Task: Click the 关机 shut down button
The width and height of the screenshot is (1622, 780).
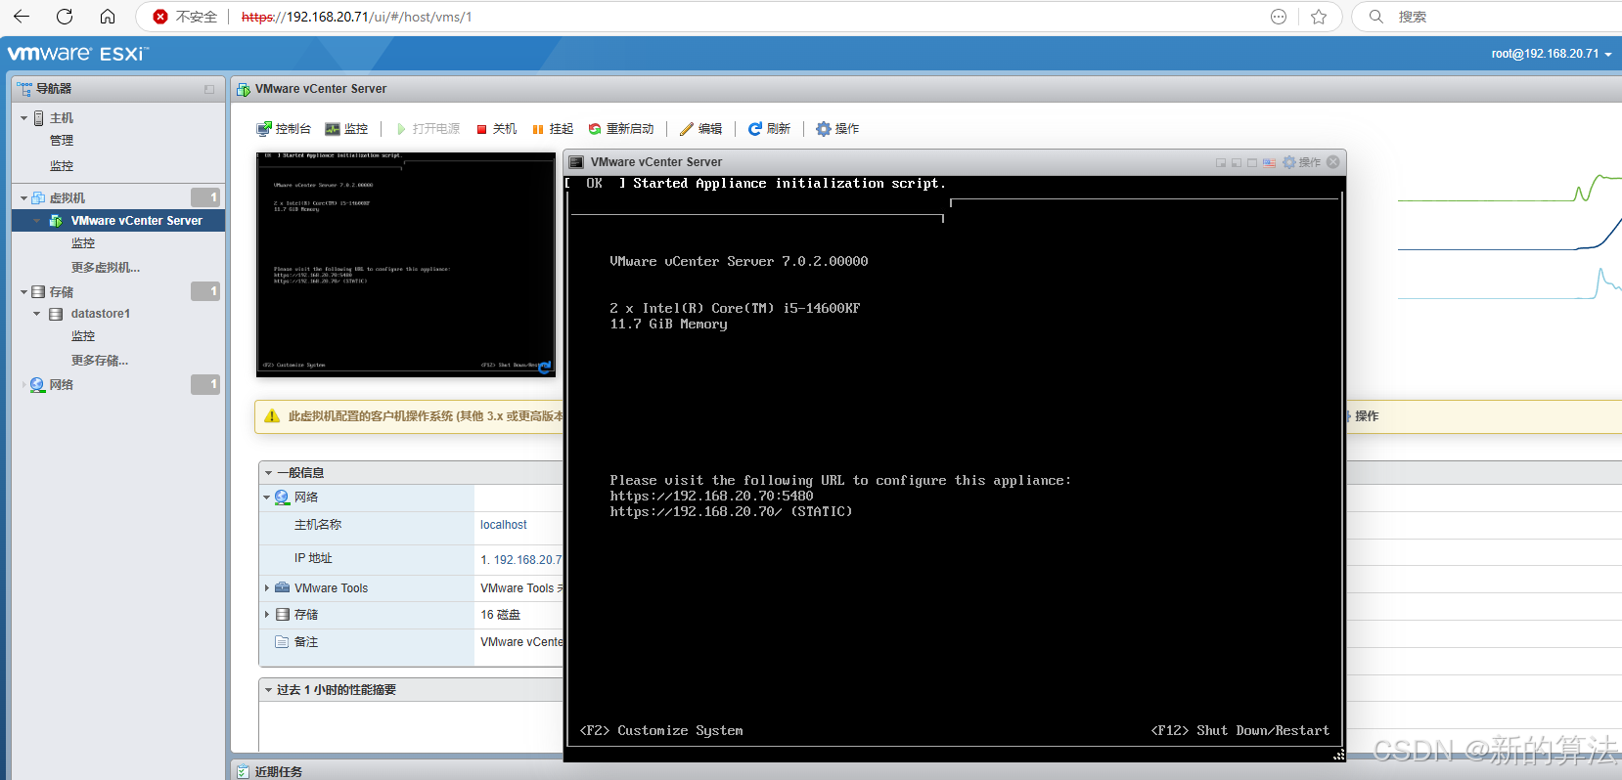Action: (x=496, y=129)
